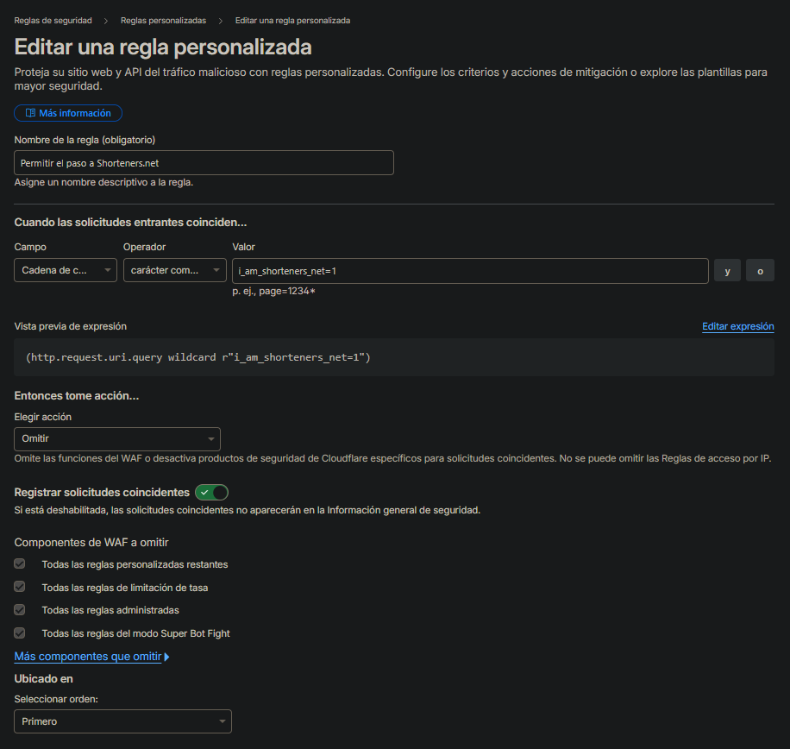
Task: Click the 'Entonces tome acción...' heading
Action: click(77, 396)
